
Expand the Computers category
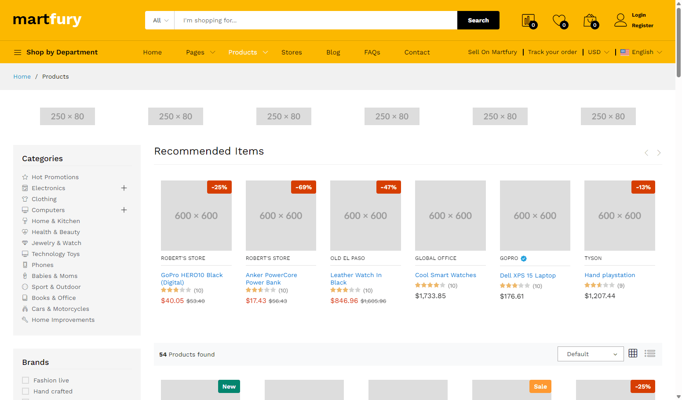coord(124,210)
